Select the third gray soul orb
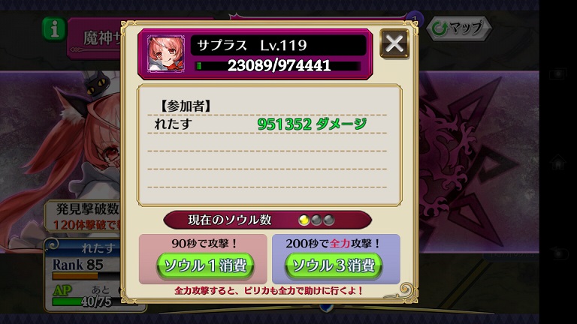 (329, 220)
